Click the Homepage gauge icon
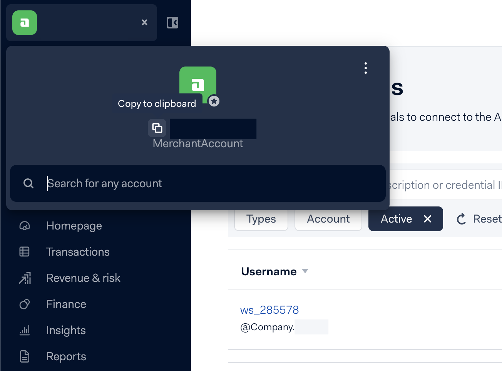 (25, 226)
